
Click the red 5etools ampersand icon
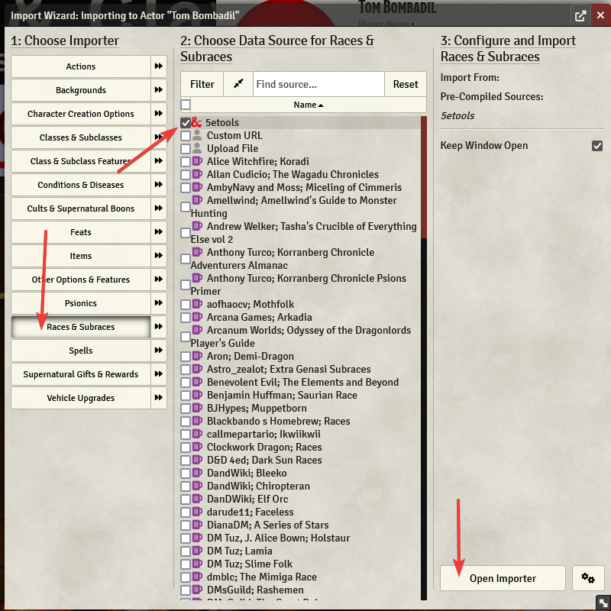tap(197, 122)
